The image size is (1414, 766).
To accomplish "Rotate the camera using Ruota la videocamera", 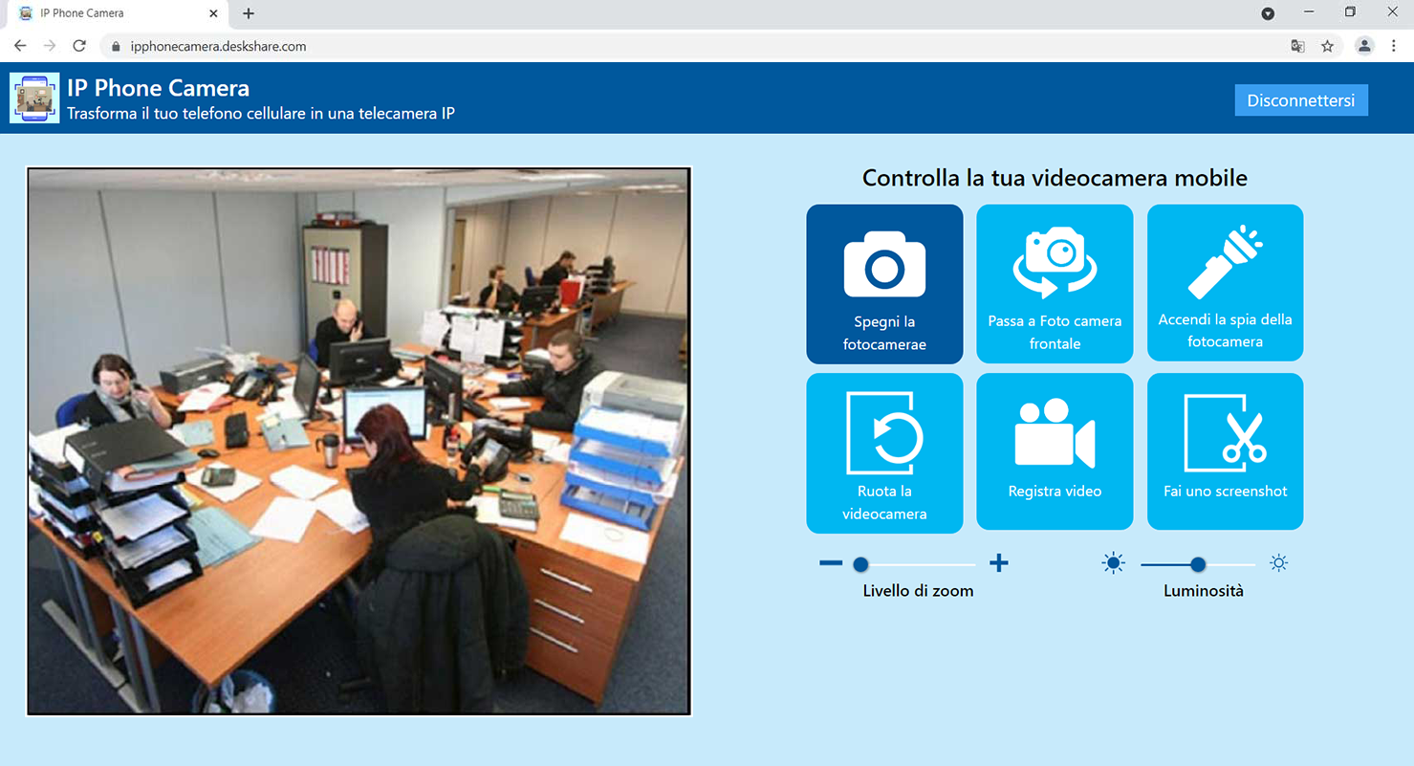I will [884, 452].
